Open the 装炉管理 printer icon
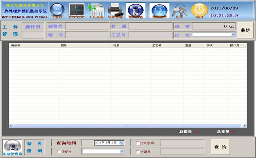 115,10
